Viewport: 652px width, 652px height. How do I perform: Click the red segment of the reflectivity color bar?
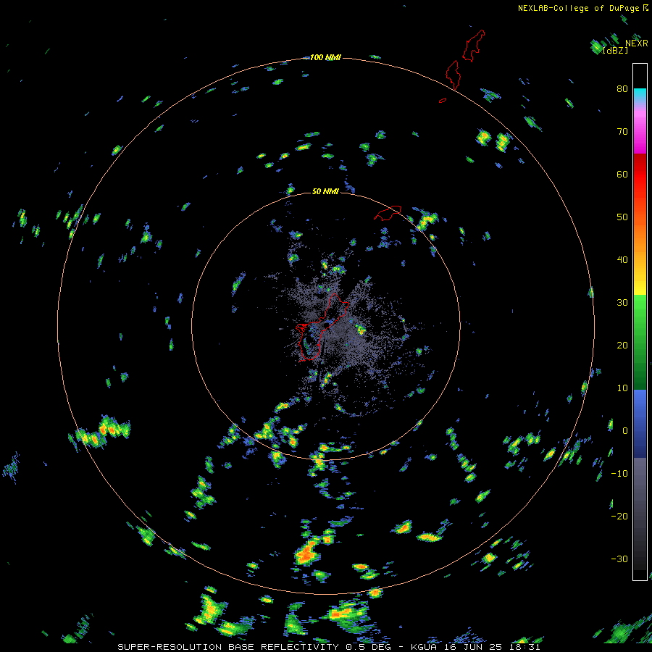tap(640, 175)
